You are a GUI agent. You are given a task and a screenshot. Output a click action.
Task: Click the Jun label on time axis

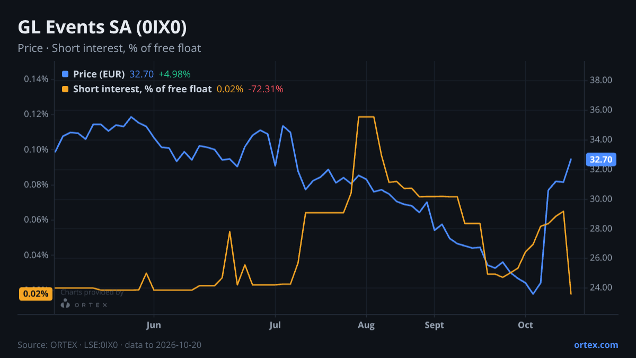pyautogui.click(x=154, y=325)
